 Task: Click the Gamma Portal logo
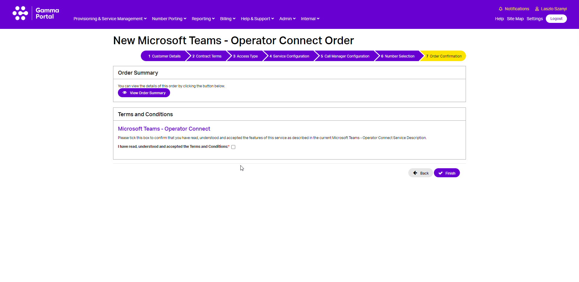36,13
